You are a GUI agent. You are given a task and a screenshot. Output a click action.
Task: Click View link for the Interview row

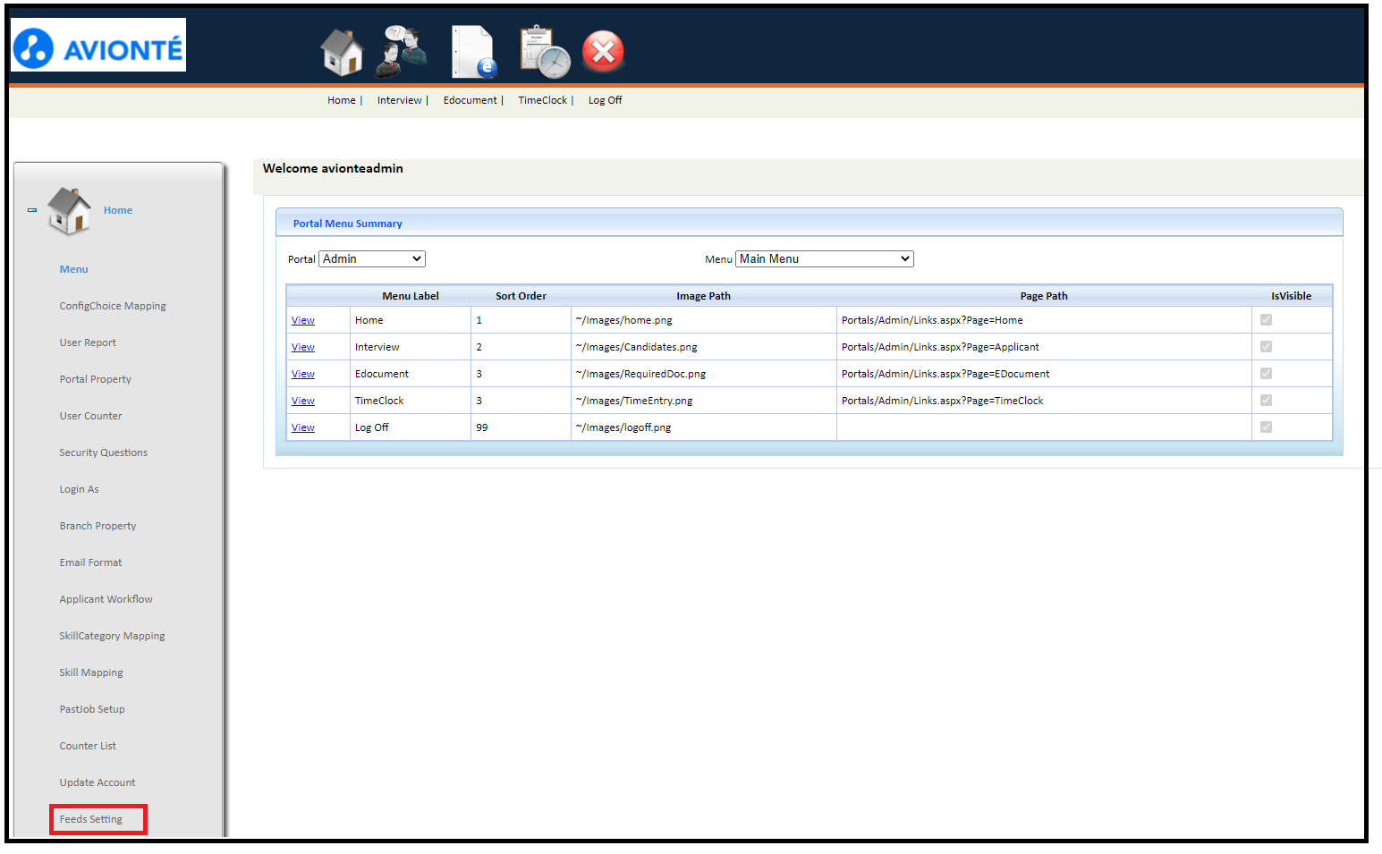[303, 347]
